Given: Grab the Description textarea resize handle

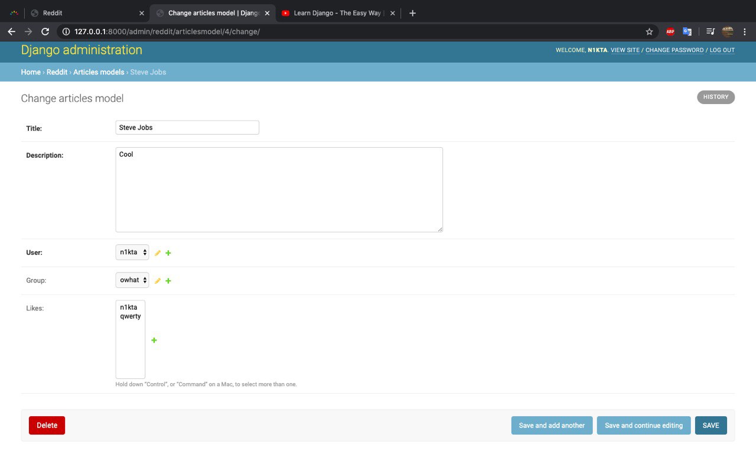Looking at the screenshot, I should click(x=439, y=229).
